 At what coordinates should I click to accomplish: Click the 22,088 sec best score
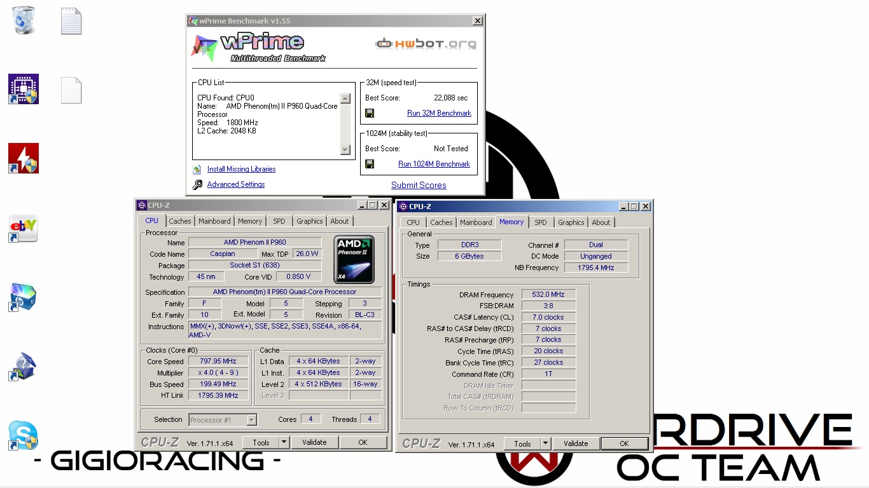tap(450, 98)
